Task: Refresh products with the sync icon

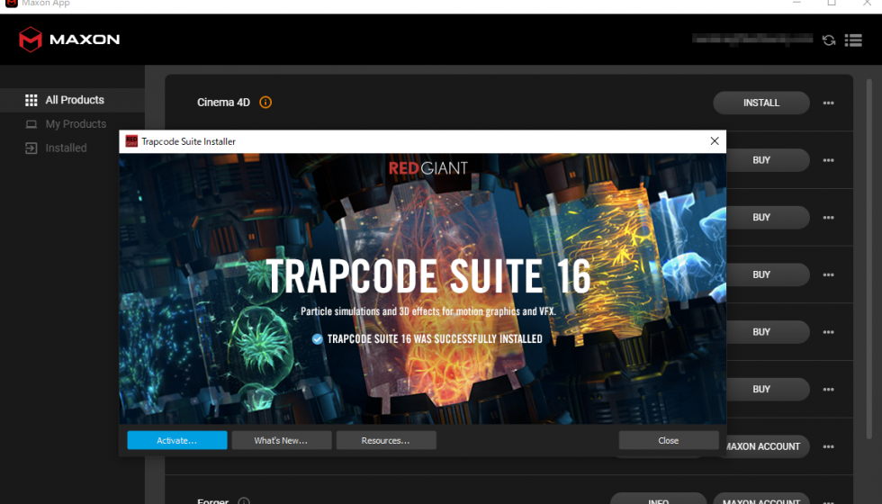Action: coord(829,40)
